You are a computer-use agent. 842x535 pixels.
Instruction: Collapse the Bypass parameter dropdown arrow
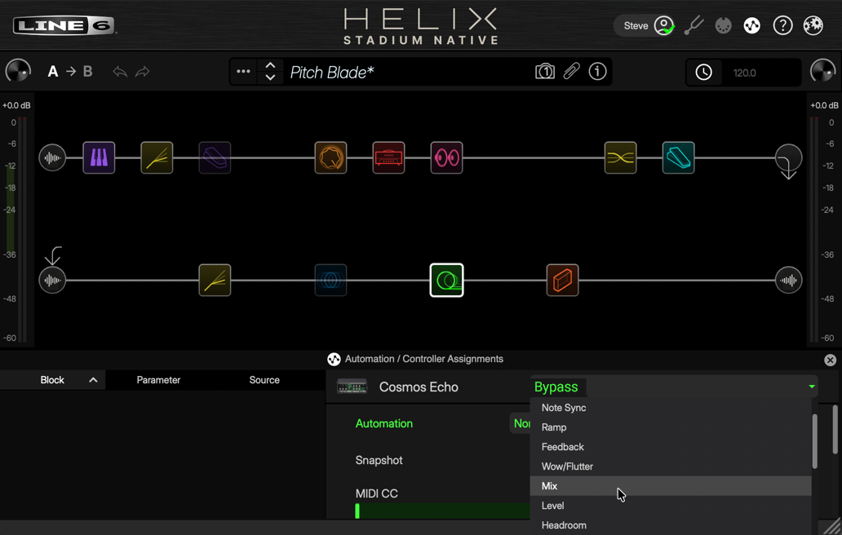[811, 387]
